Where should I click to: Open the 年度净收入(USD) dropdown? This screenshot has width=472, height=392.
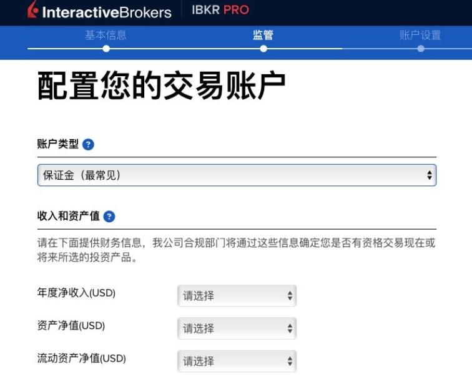click(237, 296)
